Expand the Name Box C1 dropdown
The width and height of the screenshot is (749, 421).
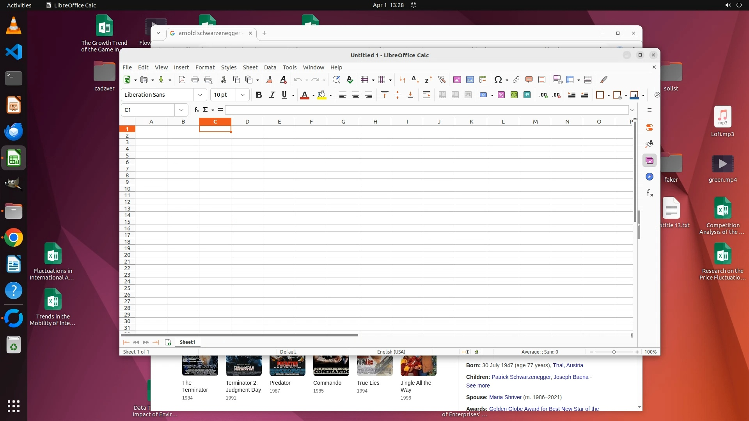click(x=181, y=110)
